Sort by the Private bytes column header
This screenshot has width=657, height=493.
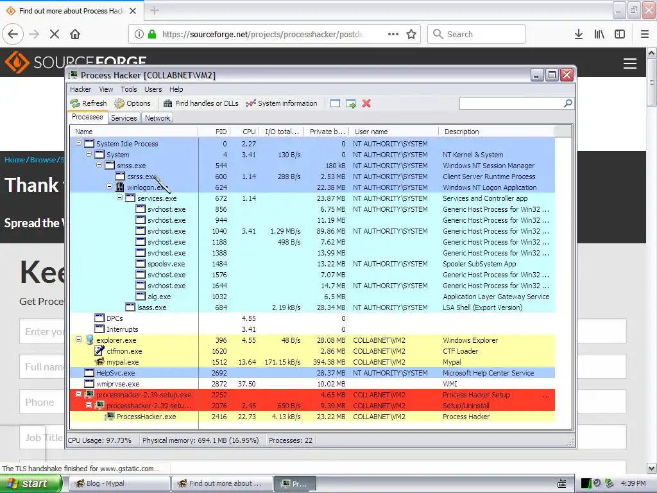pos(327,132)
